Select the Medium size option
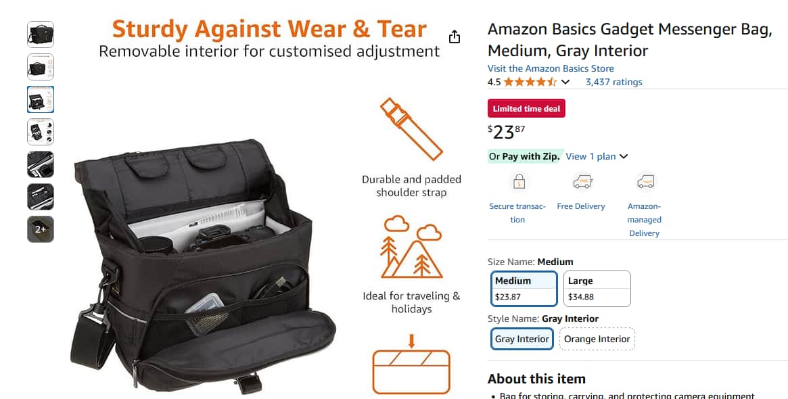The image size is (788, 399). (x=524, y=289)
